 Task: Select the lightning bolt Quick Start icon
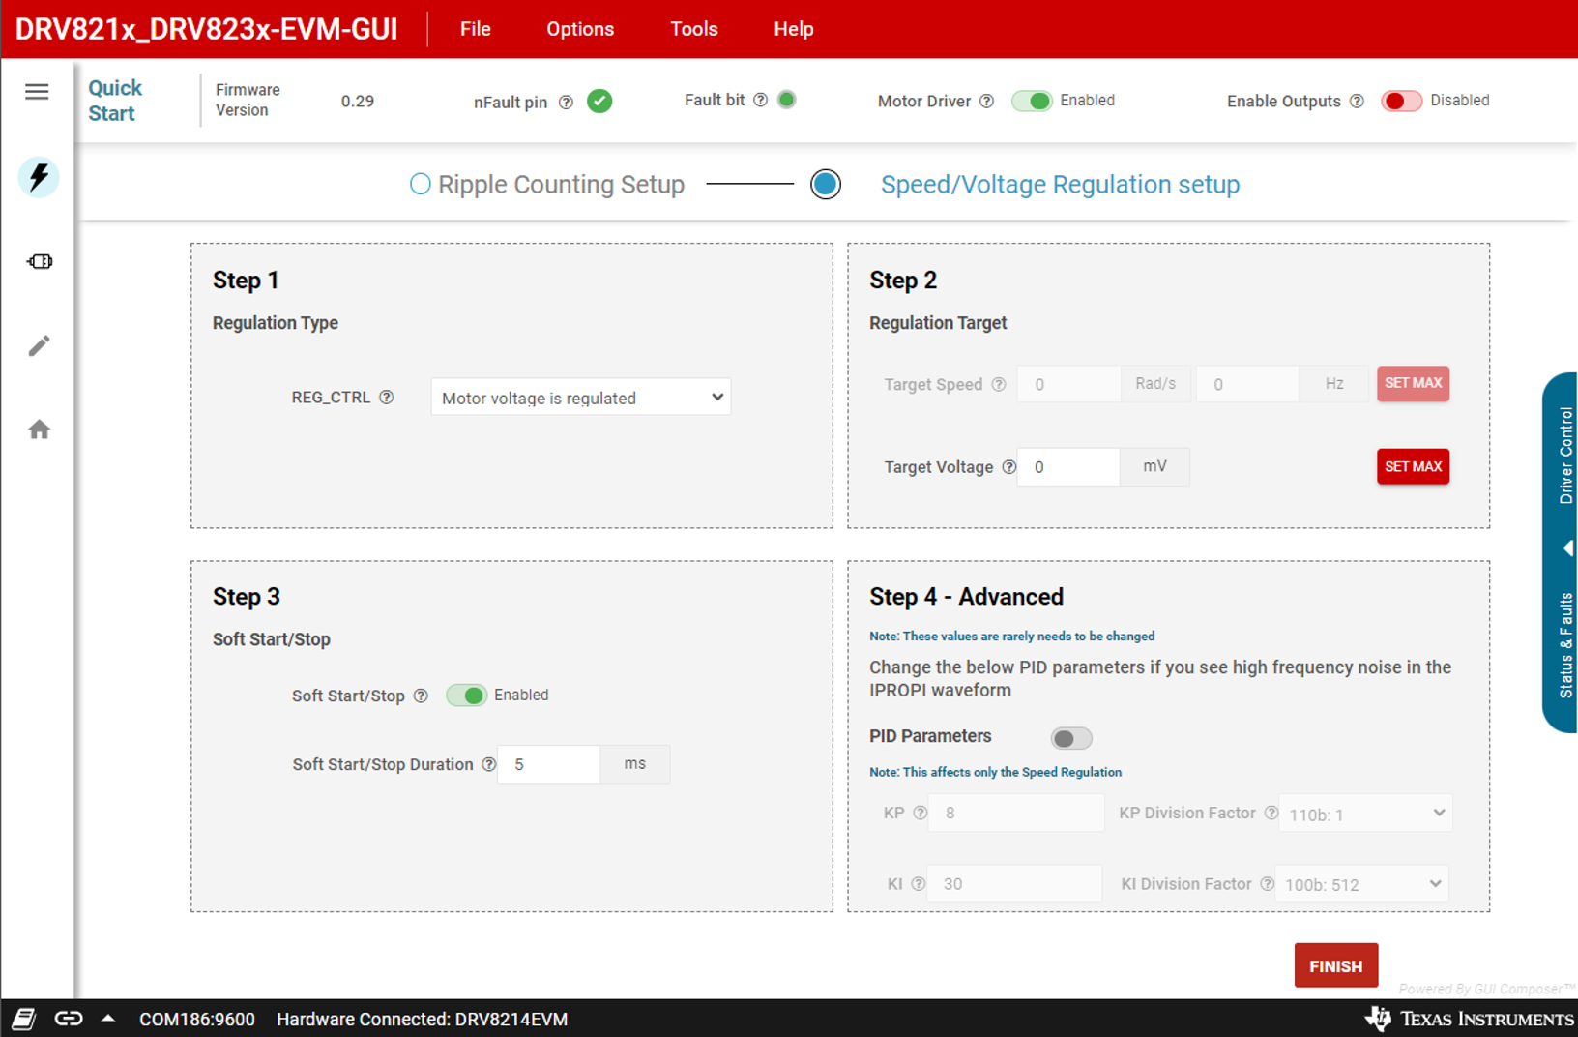click(39, 177)
